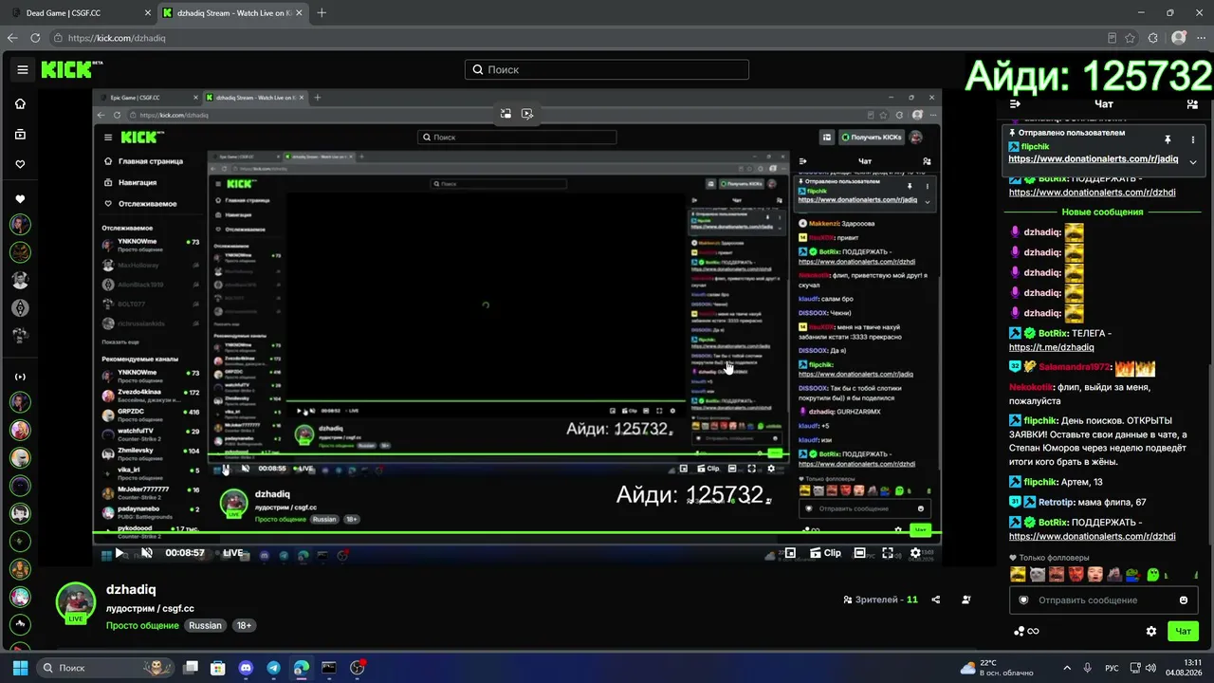1214x683 pixels.
Task: Open the Kick hamburger menu
Action: pos(23,69)
